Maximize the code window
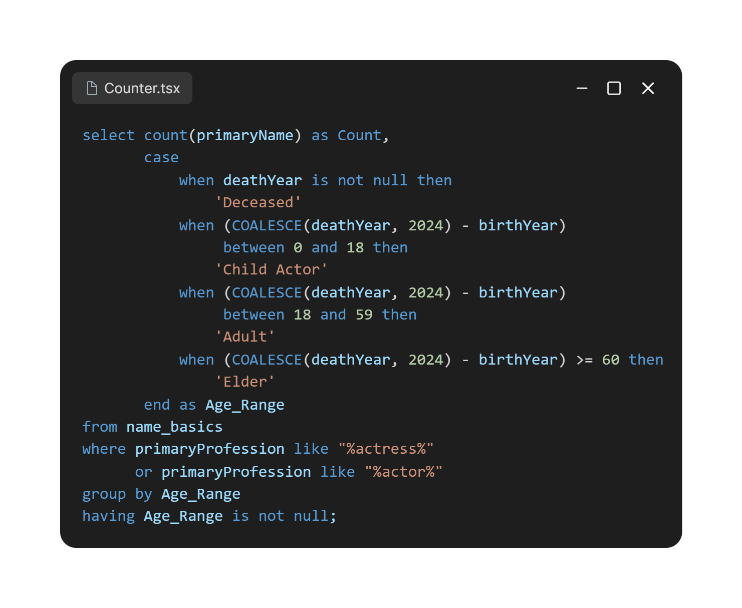 click(x=614, y=88)
